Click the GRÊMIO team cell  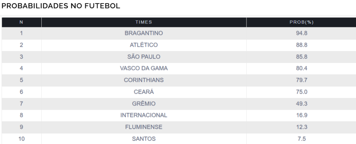coord(144,104)
